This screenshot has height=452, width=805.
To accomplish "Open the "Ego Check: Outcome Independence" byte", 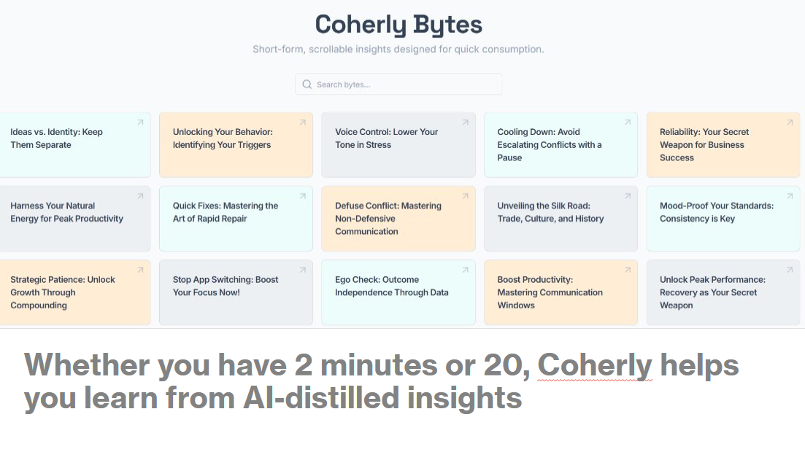I will 398,292.
